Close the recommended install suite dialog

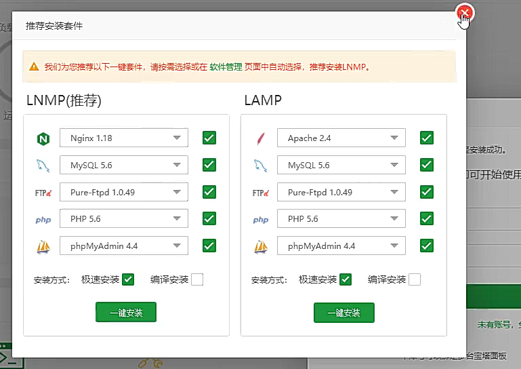465,14
